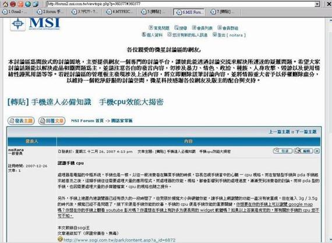Open the sogi.com.tw article link

119,240
